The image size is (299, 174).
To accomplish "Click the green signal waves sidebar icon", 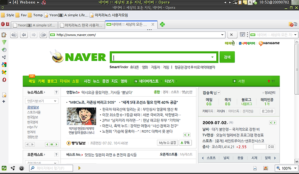I will (4, 42).
